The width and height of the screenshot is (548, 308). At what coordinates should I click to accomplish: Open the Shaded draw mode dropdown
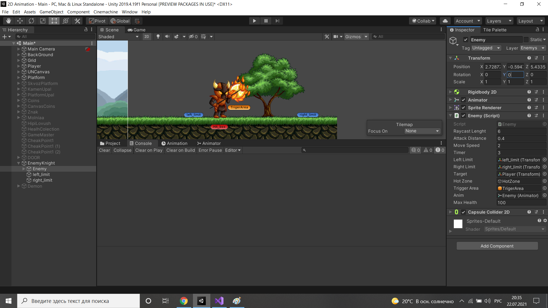(x=118, y=37)
